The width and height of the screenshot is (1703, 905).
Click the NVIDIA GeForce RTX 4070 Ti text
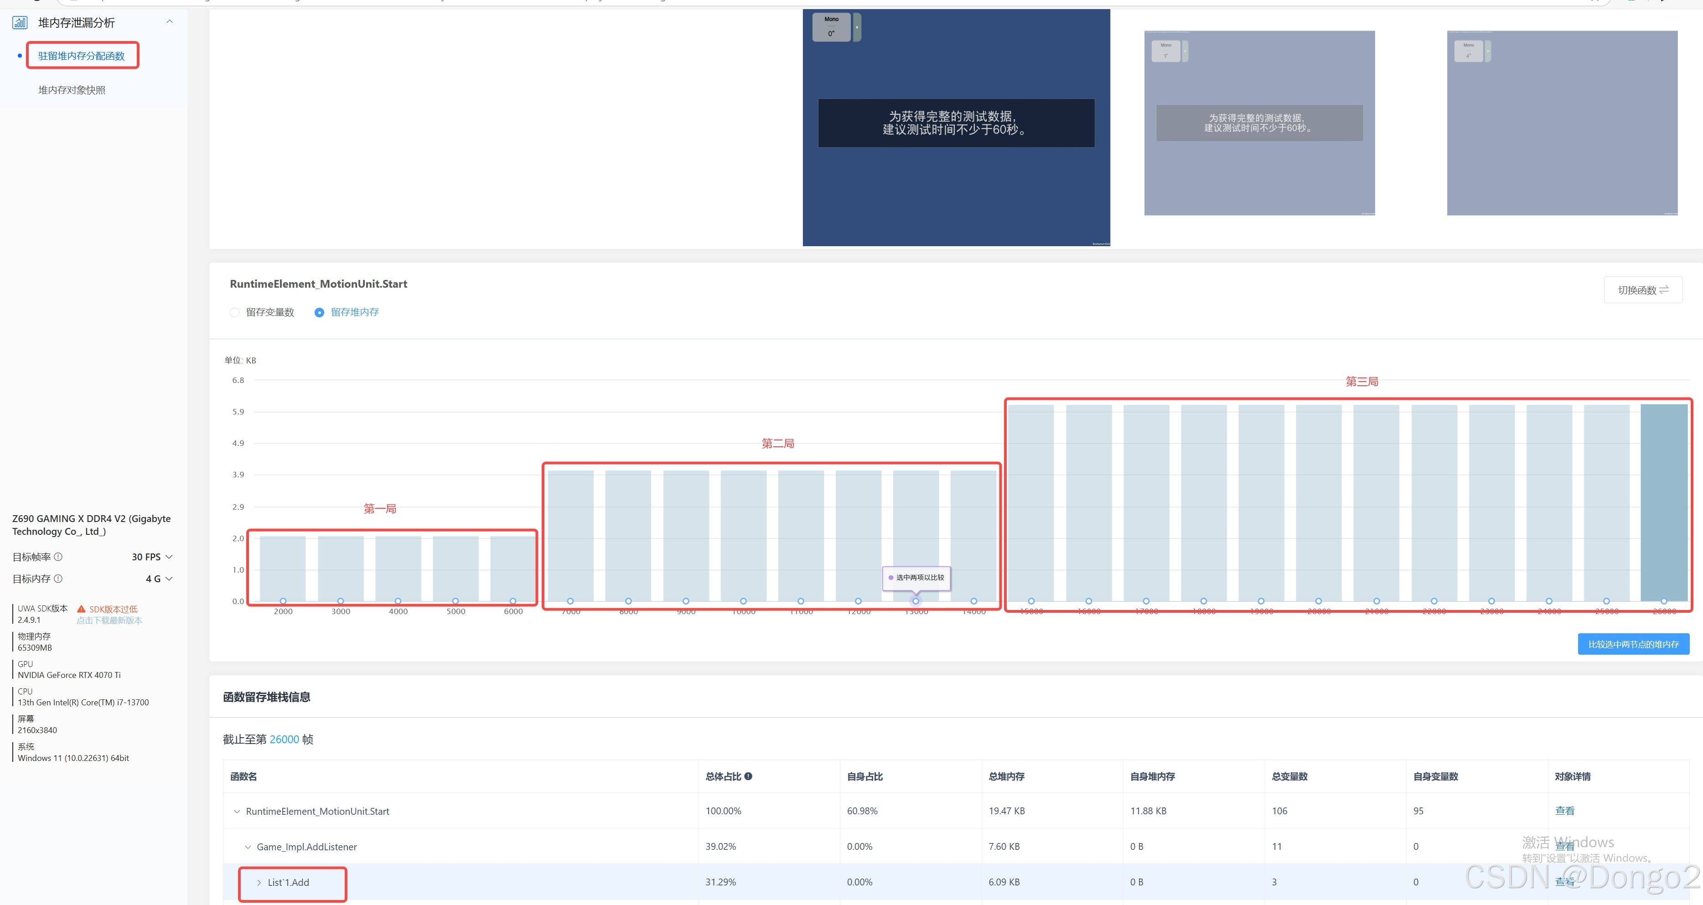(x=69, y=675)
